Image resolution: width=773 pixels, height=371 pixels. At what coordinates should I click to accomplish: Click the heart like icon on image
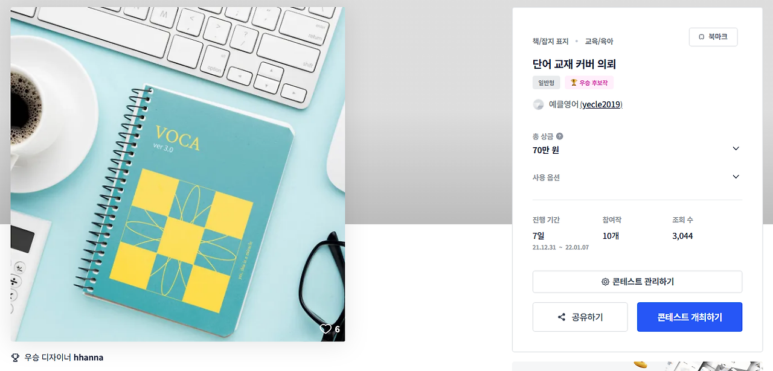click(326, 329)
